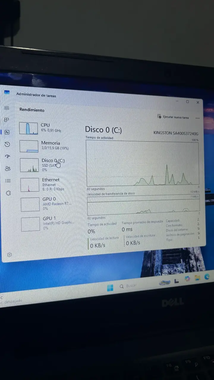
Task: Minimize the Task Manager window
Action: coord(177,101)
